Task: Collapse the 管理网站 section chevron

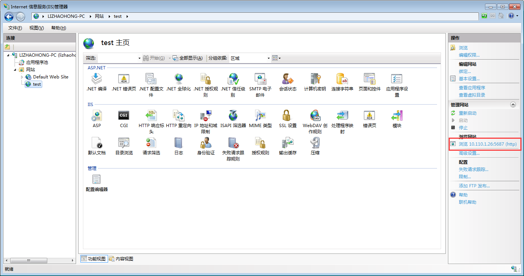Action: [x=513, y=105]
